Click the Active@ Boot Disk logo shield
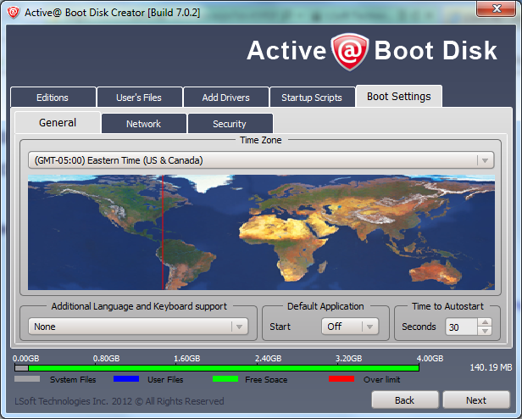The image size is (522, 419). (x=349, y=52)
